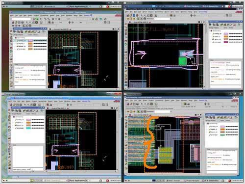Image resolution: width=245 pixels, height=184 pixels.
Task: Click the print icon in top-right window toolbar
Action: 137,15
